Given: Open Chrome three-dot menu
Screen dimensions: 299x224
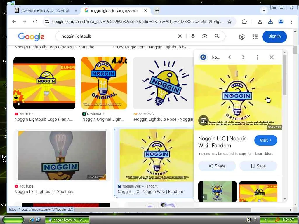Looking at the screenshot, I should click(291, 22).
